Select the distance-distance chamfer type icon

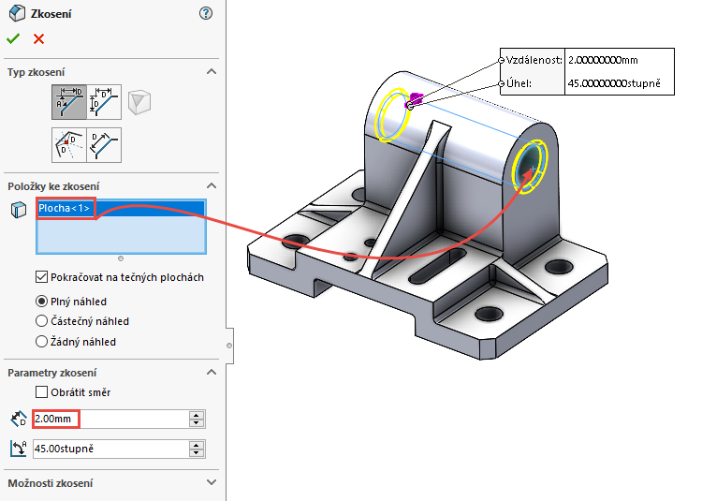(104, 102)
